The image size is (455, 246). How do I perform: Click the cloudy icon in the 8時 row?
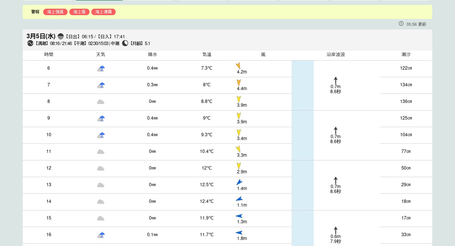[x=100, y=102]
